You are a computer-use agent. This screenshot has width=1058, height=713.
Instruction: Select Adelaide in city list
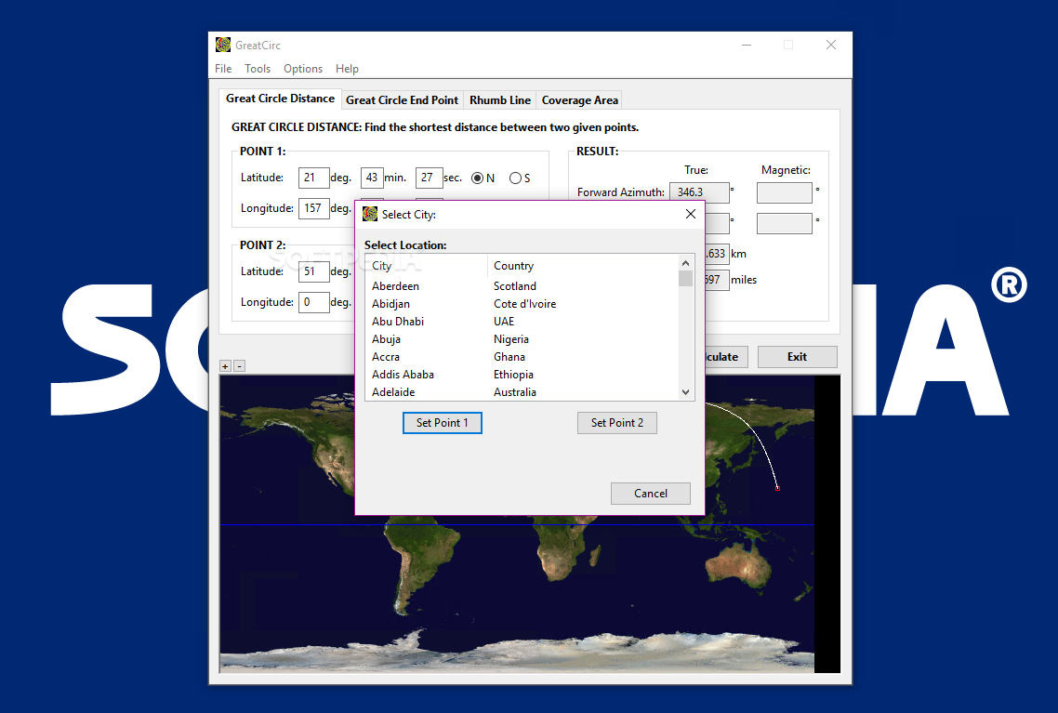[393, 391]
